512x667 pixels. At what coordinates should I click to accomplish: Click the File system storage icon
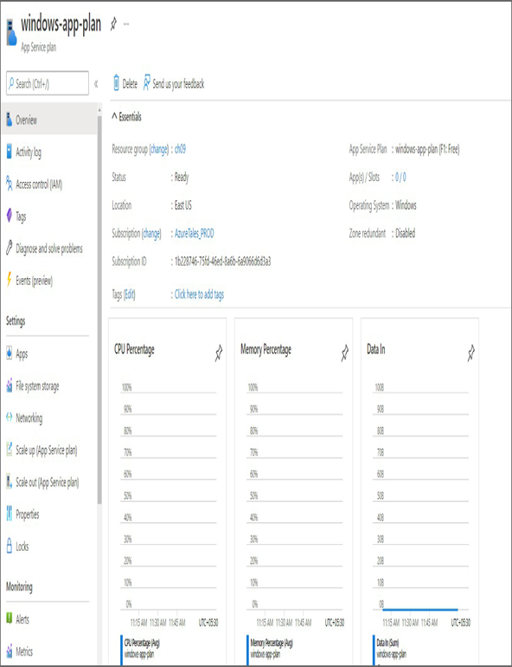[9, 385]
